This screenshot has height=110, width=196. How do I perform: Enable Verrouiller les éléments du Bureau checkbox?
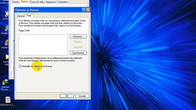20,66
